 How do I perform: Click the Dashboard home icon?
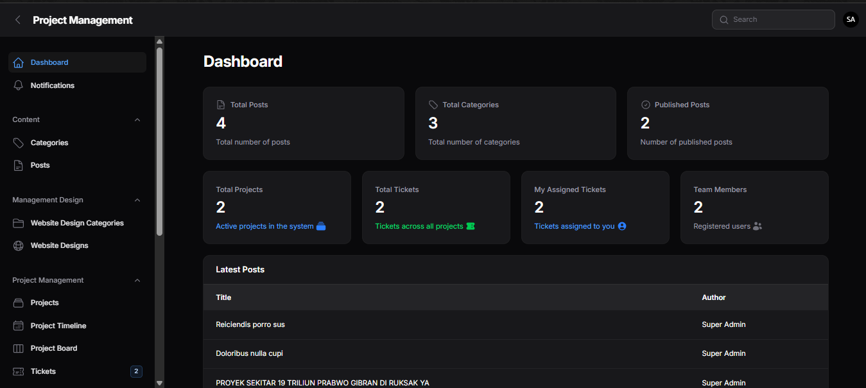tap(18, 63)
